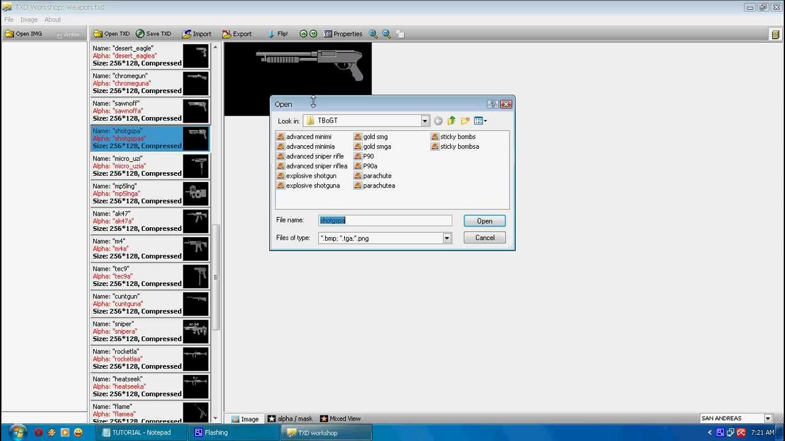Click the yellow icon at toolbar's far right
Image resolution: width=785 pixels, height=441 pixels.
tap(775, 34)
